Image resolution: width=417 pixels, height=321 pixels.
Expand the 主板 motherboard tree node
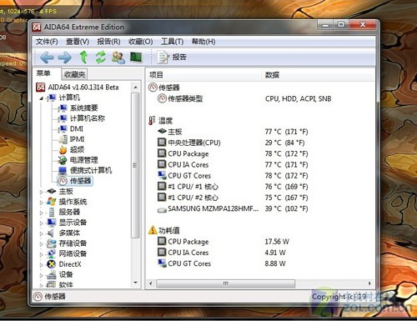coord(42,192)
